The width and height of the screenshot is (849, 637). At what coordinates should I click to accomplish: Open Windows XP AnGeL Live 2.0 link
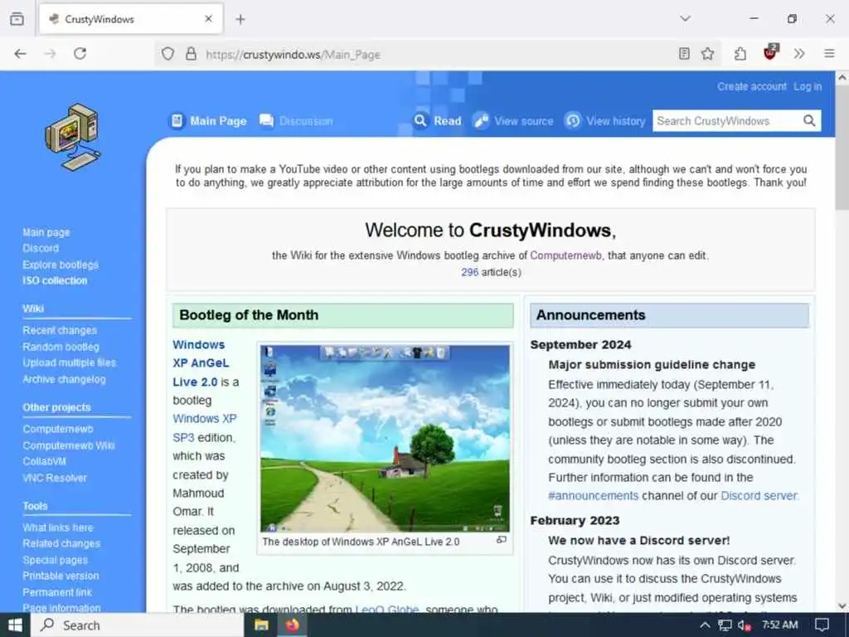[201, 363]
